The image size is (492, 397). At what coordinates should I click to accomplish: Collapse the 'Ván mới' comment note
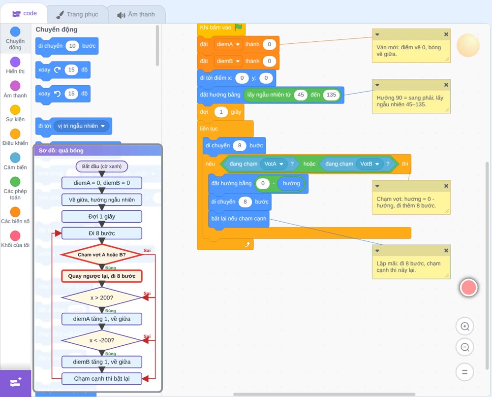(377, 34)
